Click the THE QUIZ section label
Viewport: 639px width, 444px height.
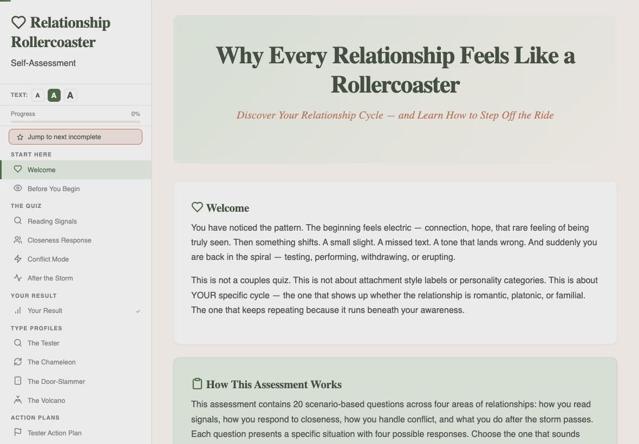tap(26, 206)
